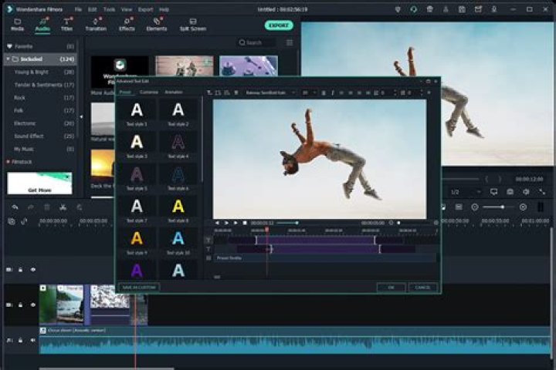Open the preview quality 1/2 dropdown
Viewport: 556px width, 370px height.
tap(465, 192)
